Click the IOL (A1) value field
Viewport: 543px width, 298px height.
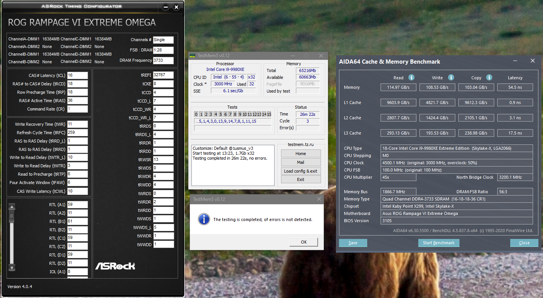click(77, 272)
